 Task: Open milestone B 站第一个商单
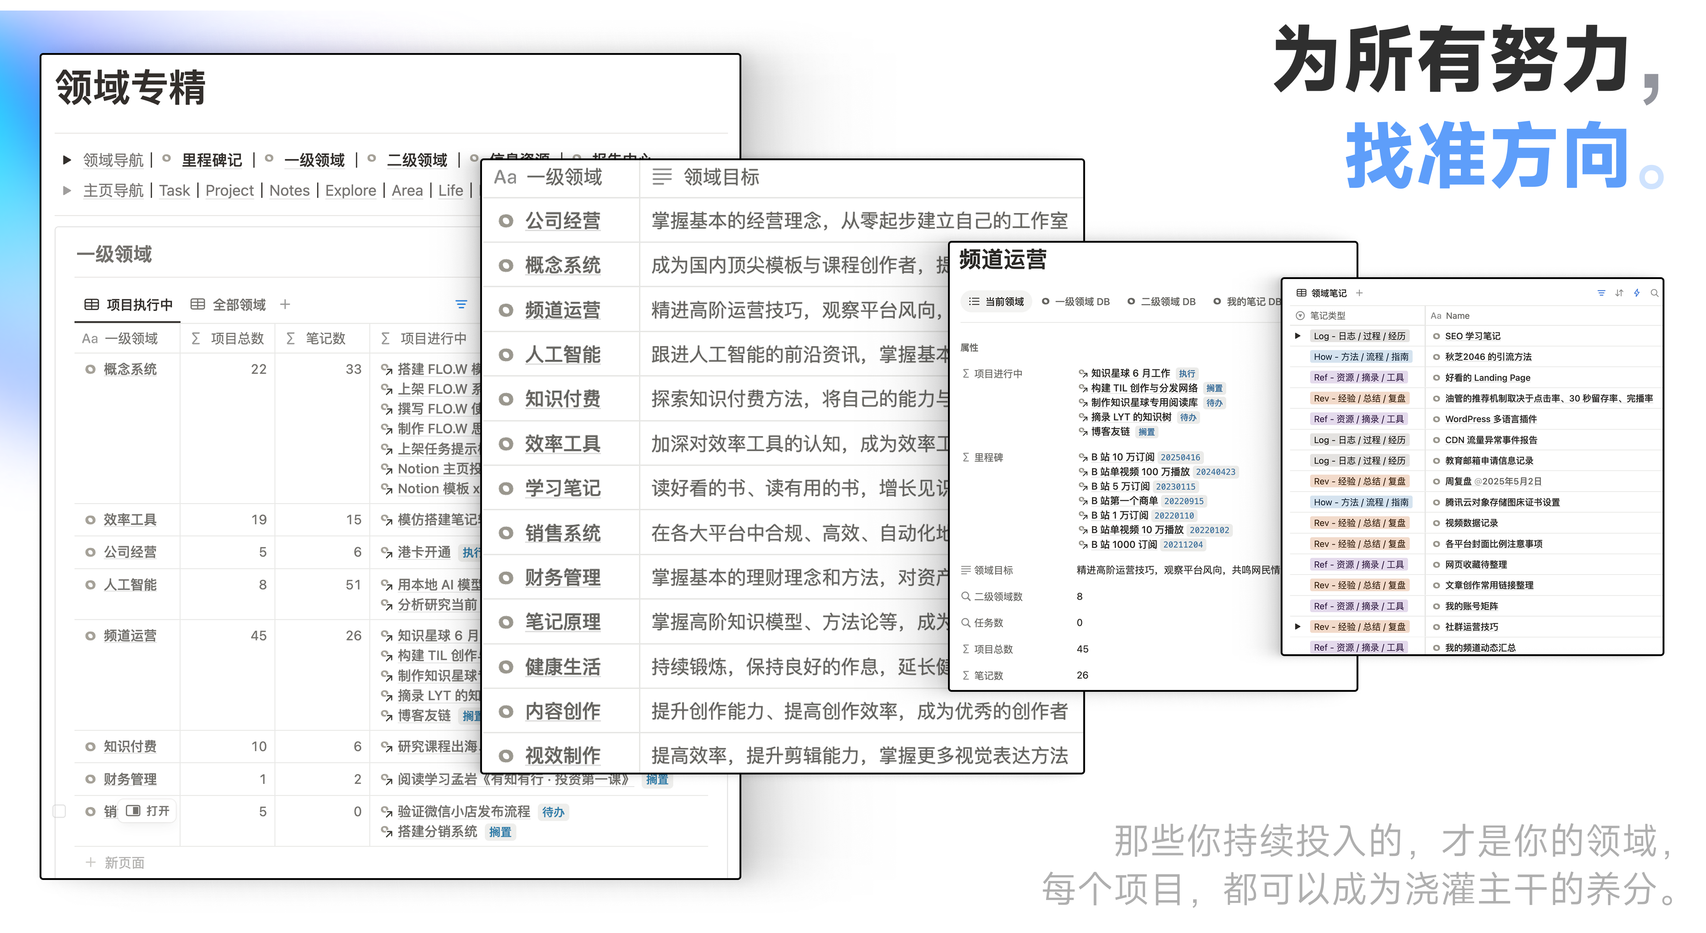(1124, 501)
